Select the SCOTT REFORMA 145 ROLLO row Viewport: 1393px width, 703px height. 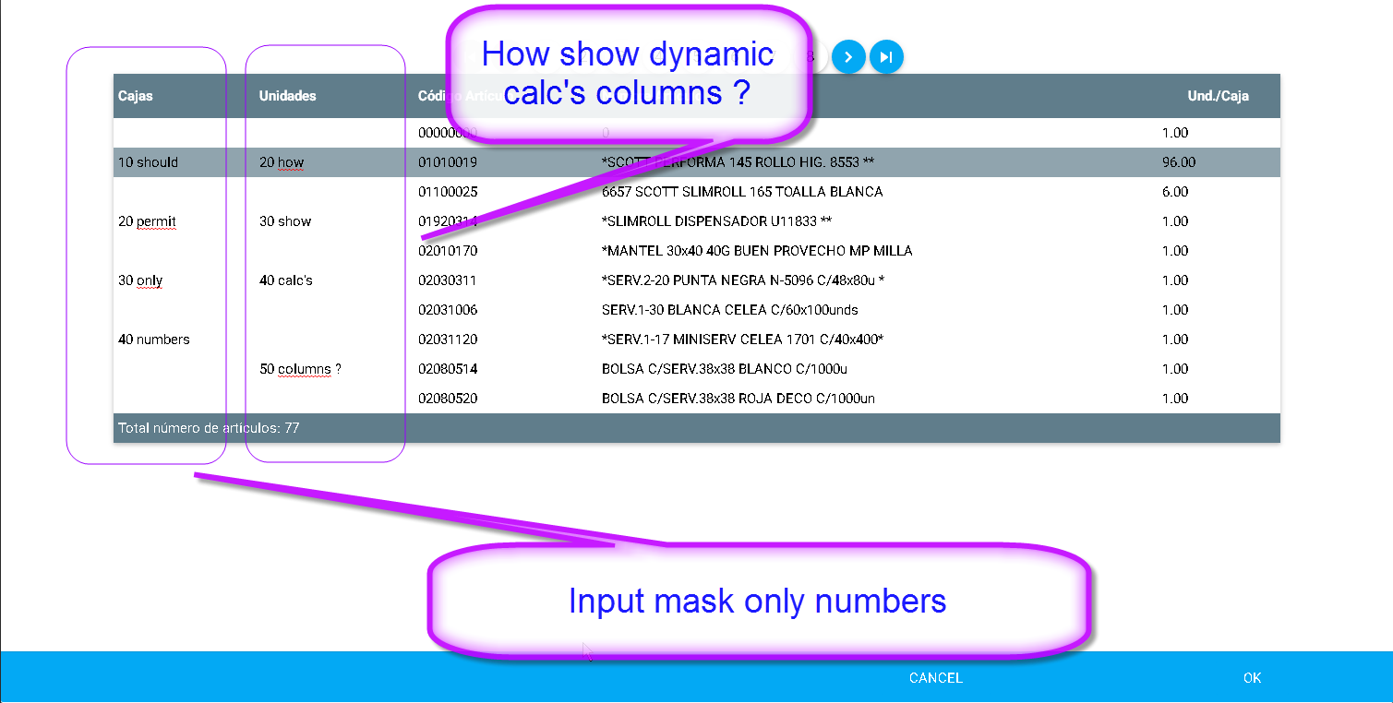tap(739, 161)
